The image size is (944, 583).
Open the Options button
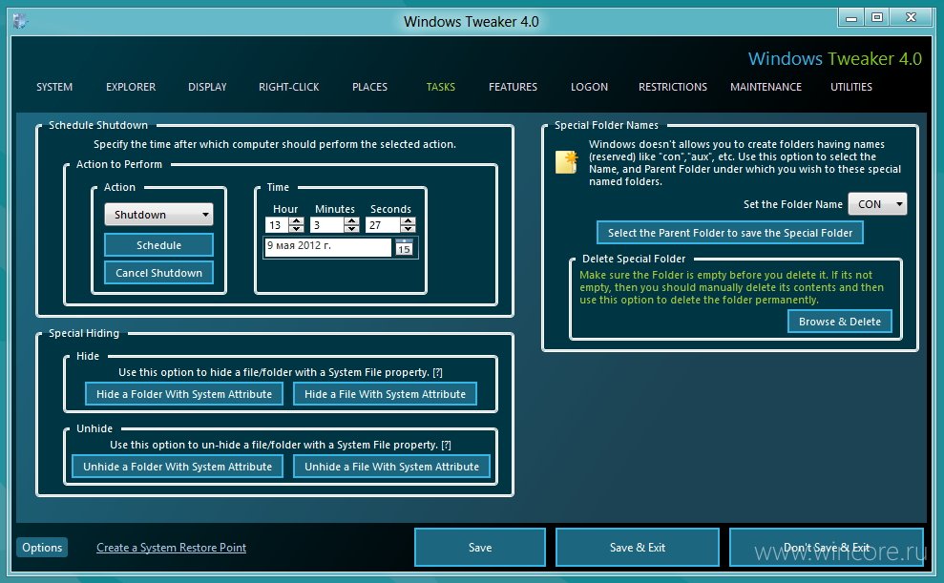click(x=42, y=548)
